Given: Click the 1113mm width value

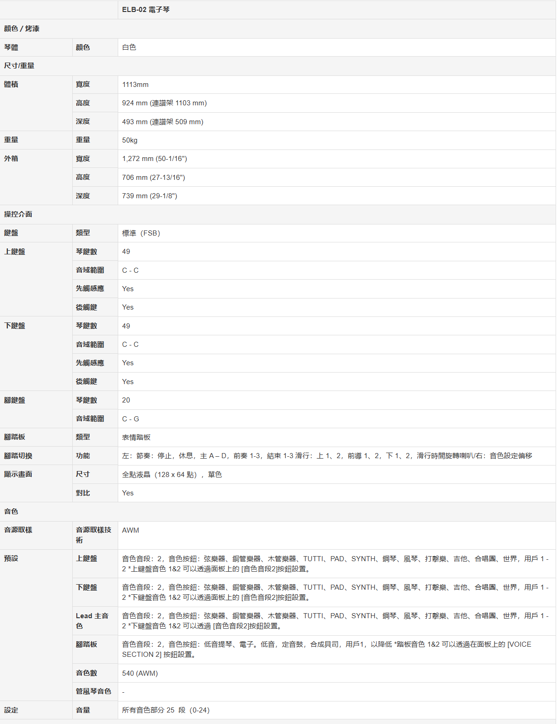Looking at the screenshot, I should click(135, 85).
